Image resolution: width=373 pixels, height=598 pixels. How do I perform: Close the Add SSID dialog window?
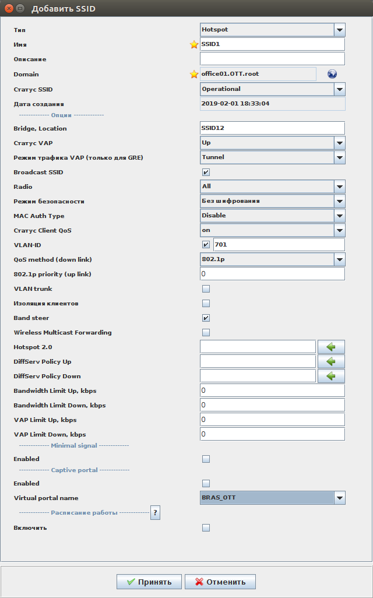tap(9, 9)
